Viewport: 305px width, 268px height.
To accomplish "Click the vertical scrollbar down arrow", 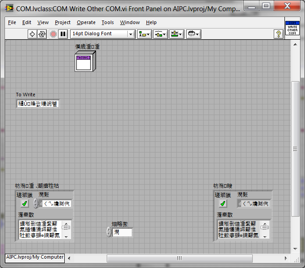I will pyautogui.click(x=295, y=249).
